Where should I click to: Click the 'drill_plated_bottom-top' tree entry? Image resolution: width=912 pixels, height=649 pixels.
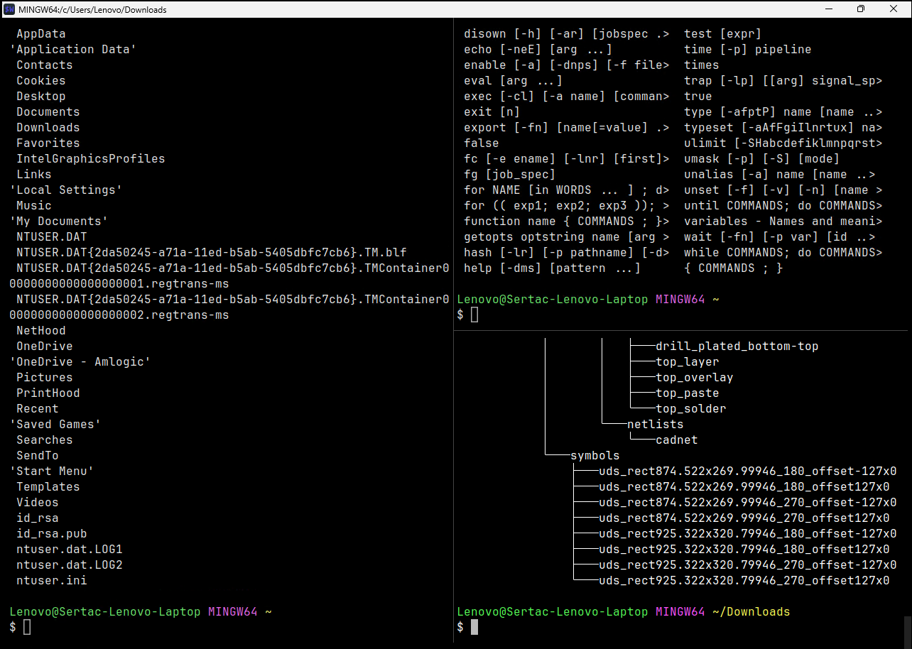click(x=737, y=347)
